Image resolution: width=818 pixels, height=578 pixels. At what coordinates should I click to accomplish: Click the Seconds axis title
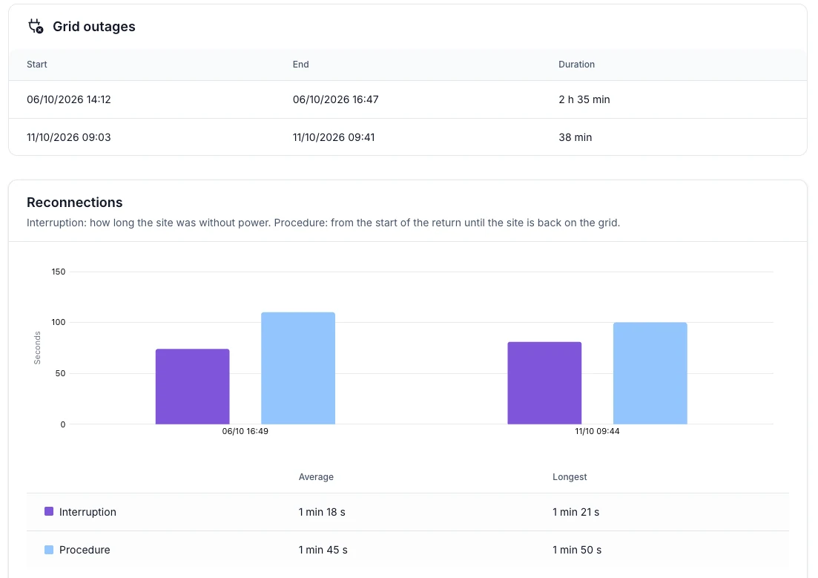click(x=37, y=348)
